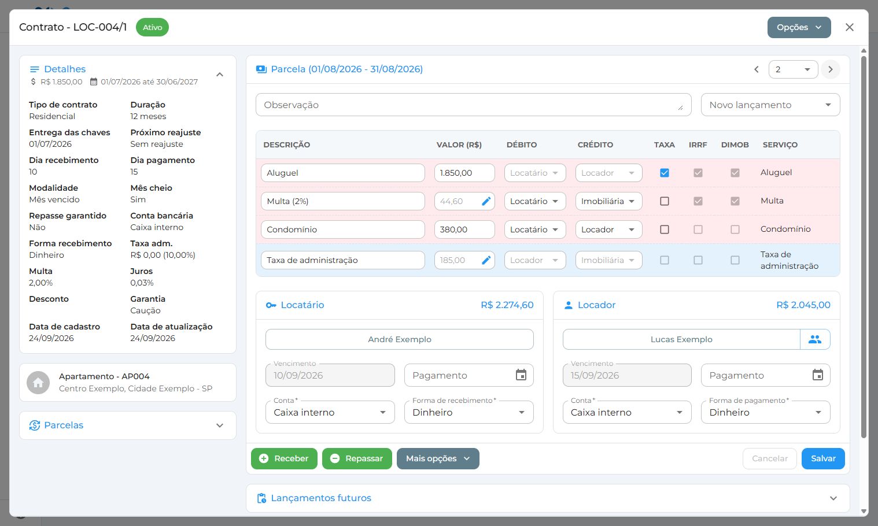
Task: Click the Observação text field
Action: tap(473, 105)
